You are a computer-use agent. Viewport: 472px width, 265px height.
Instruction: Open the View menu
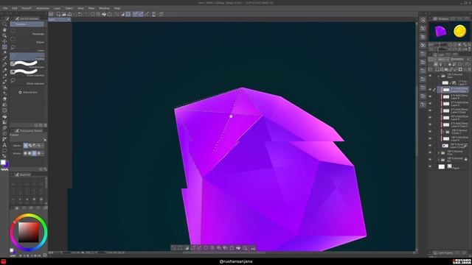80,8
